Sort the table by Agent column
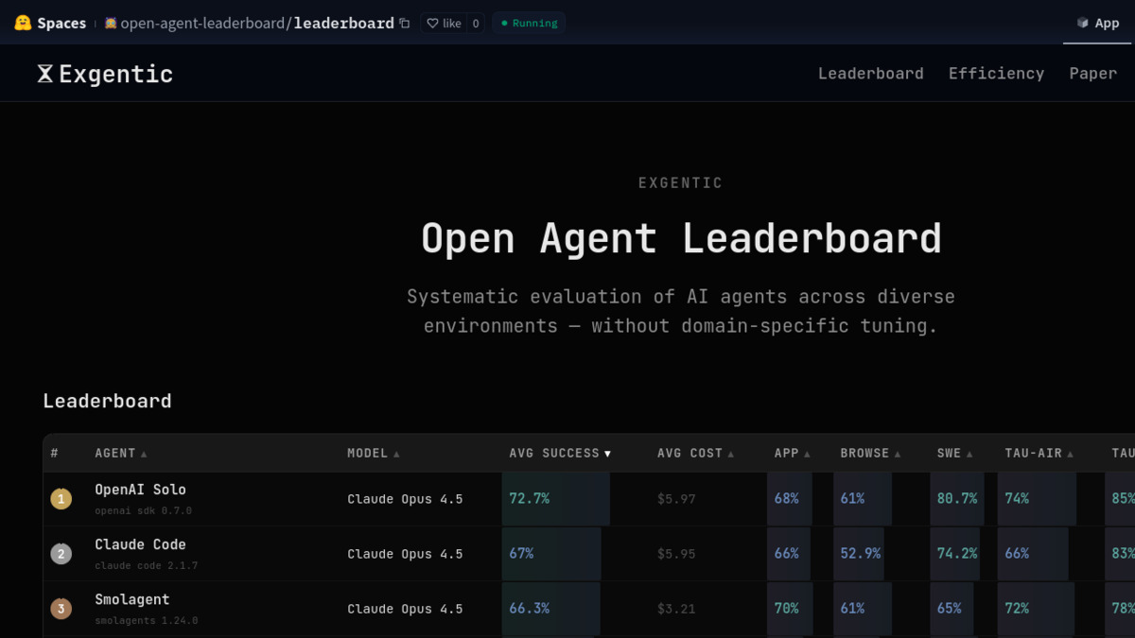 pyautogui.click(x=121, y=454)
